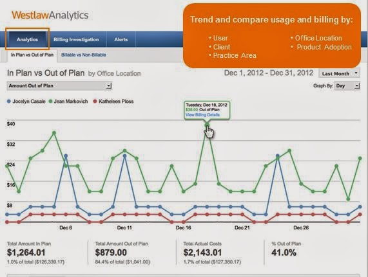This screenshot has width=368, height=277.
Task: Click the 'by Office Location' heading text
Action: pyautogui.click(x=114, y=73)
